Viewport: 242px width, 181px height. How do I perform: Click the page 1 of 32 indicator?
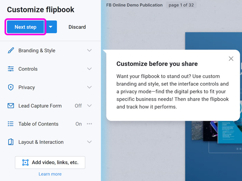click(181, 5)
